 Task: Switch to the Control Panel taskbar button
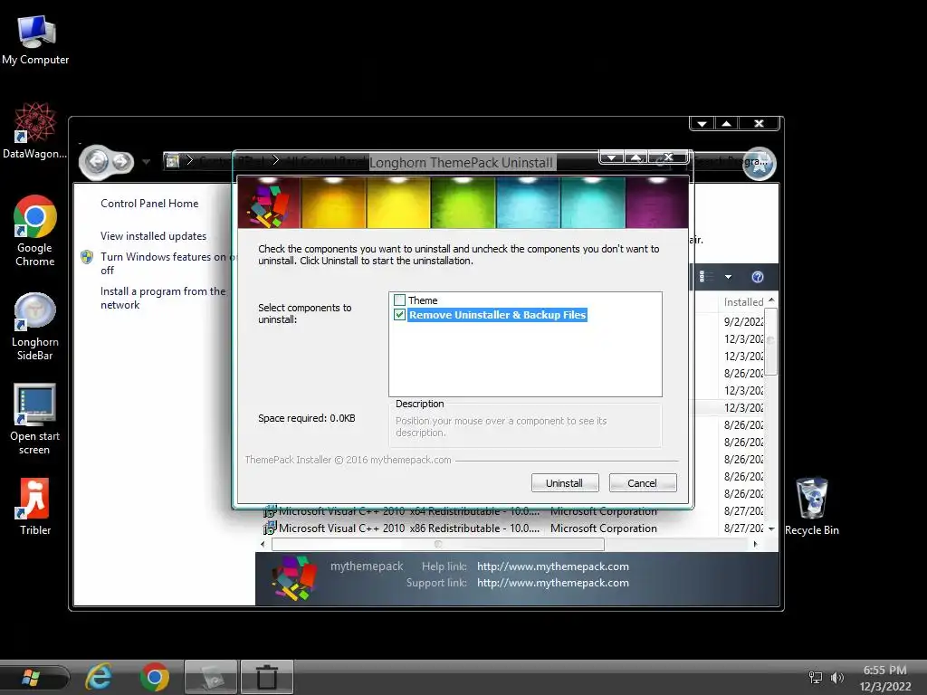[211, 677]
